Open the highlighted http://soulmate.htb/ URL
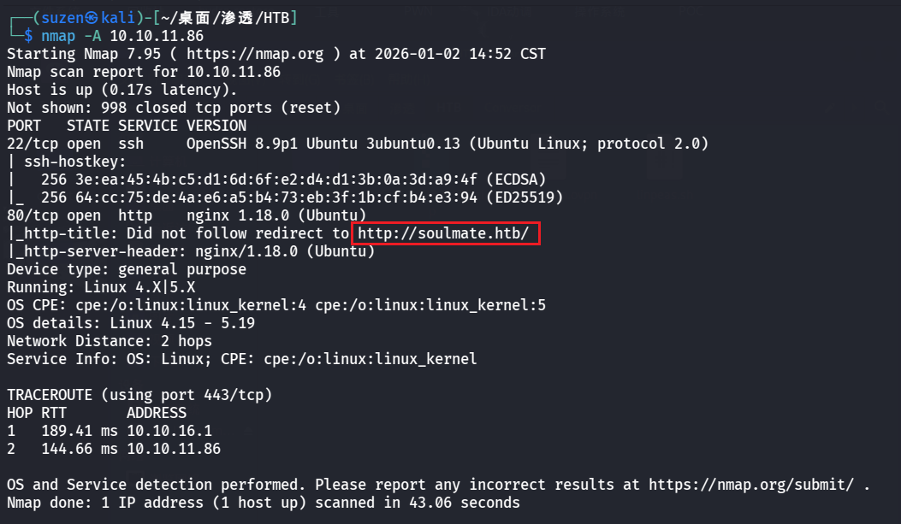Screen dimensions: 901x524 click(x=446, y=233)
